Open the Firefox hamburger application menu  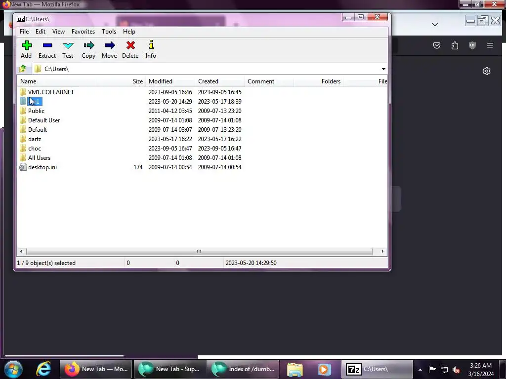click(x=490, y=45)
